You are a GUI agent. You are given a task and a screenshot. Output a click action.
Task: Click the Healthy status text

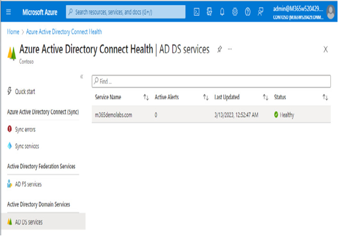[x=287, y=115]
